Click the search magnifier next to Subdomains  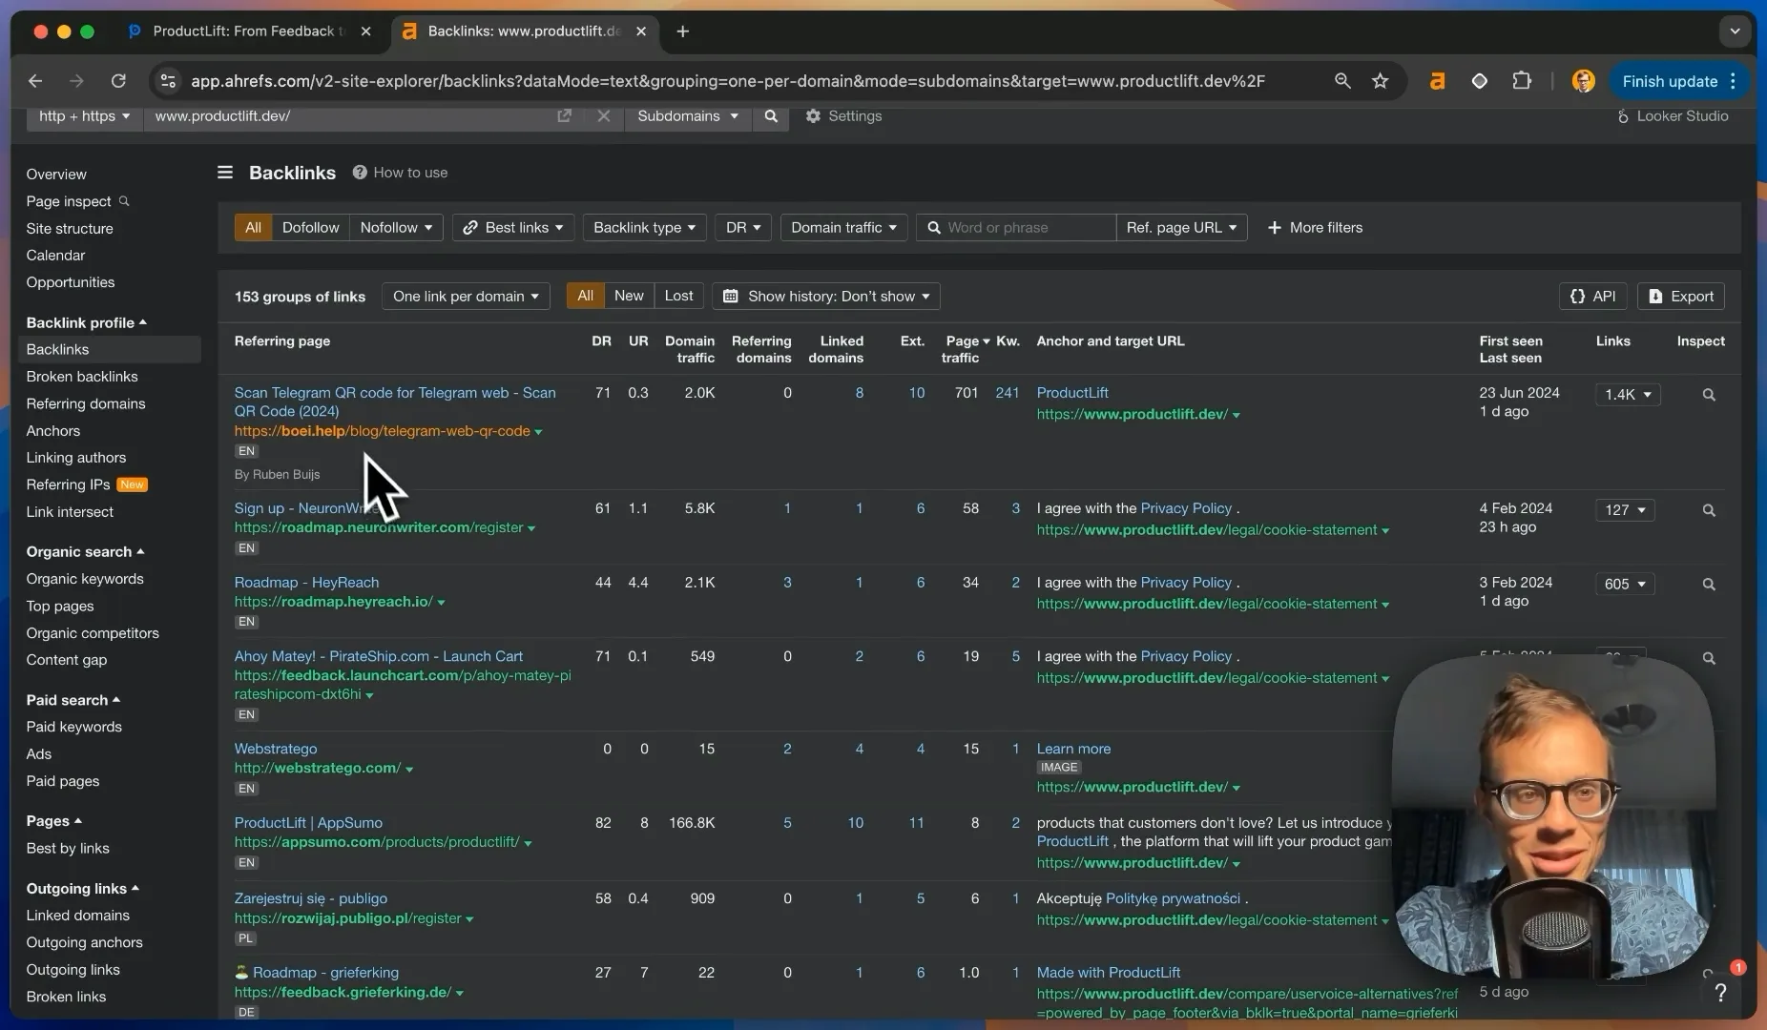click(x=771, y=116)
